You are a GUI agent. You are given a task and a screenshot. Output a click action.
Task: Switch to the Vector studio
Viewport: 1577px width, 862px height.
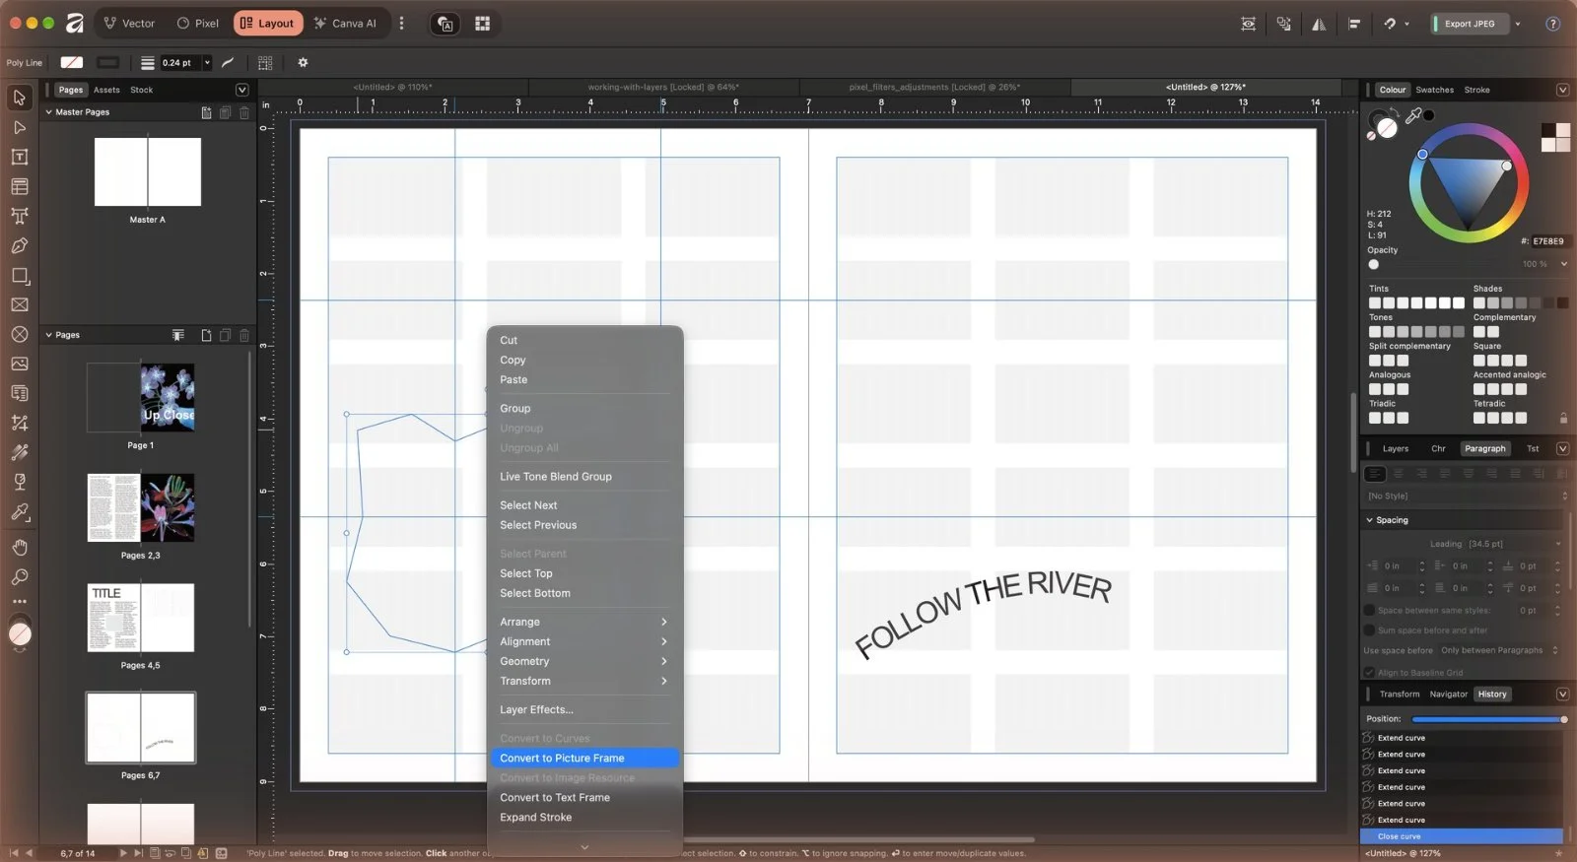coord(129,24)
